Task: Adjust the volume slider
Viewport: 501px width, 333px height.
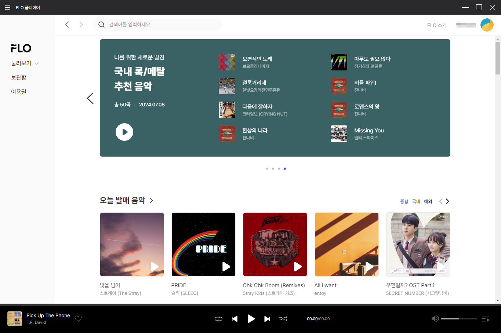Action: pos(459,319)
